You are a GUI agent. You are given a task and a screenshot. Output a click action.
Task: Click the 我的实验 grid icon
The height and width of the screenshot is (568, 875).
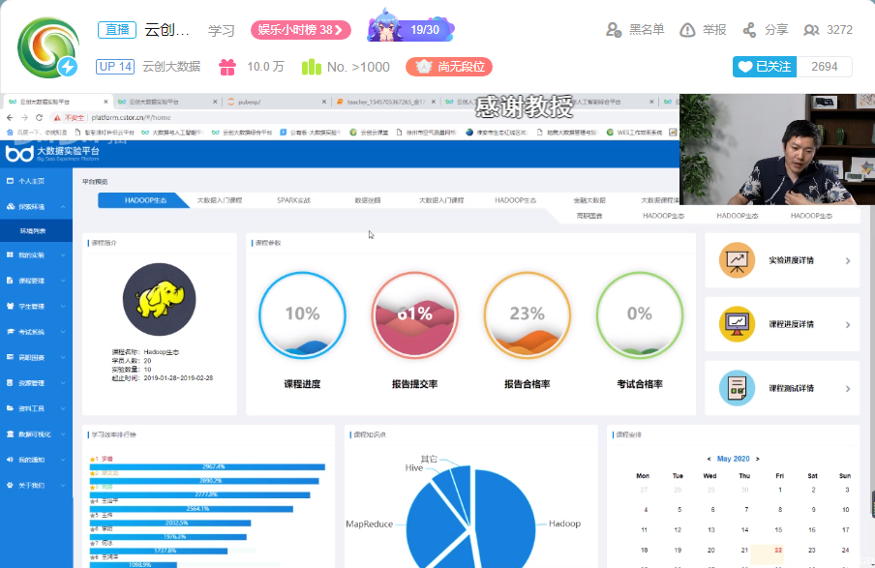tap(10, 255)
